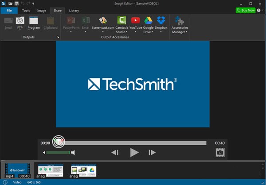Click the green volume slider
The width and height of the screenshot is (266, 185).
tap(58, 153)
